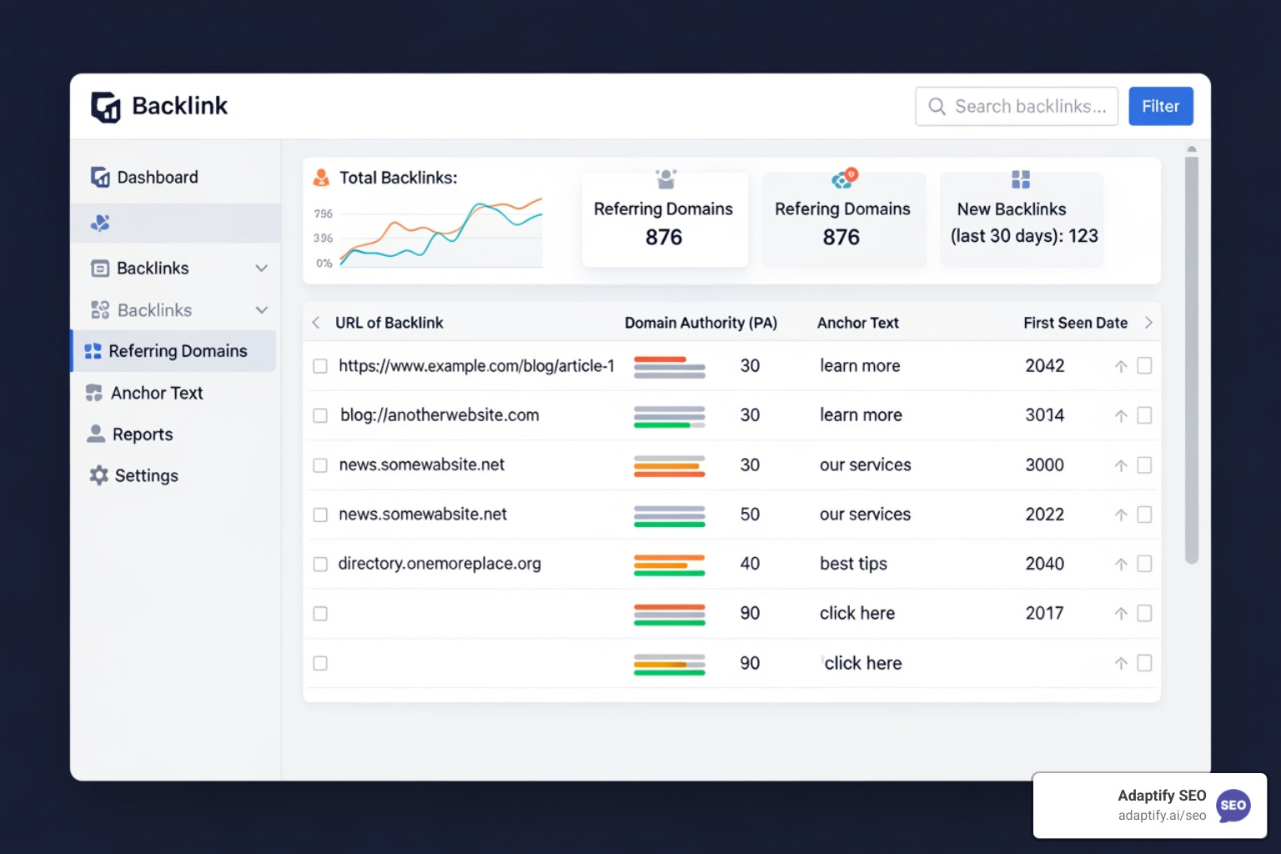Click the New Backlinks squares icon
The image size is (1281, 854).
coord(1021,178)
